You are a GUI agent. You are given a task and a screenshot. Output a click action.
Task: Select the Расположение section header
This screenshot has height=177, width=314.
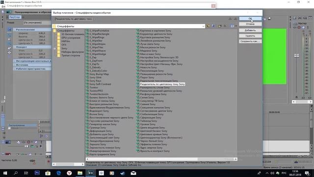click(x=32, y=29)
